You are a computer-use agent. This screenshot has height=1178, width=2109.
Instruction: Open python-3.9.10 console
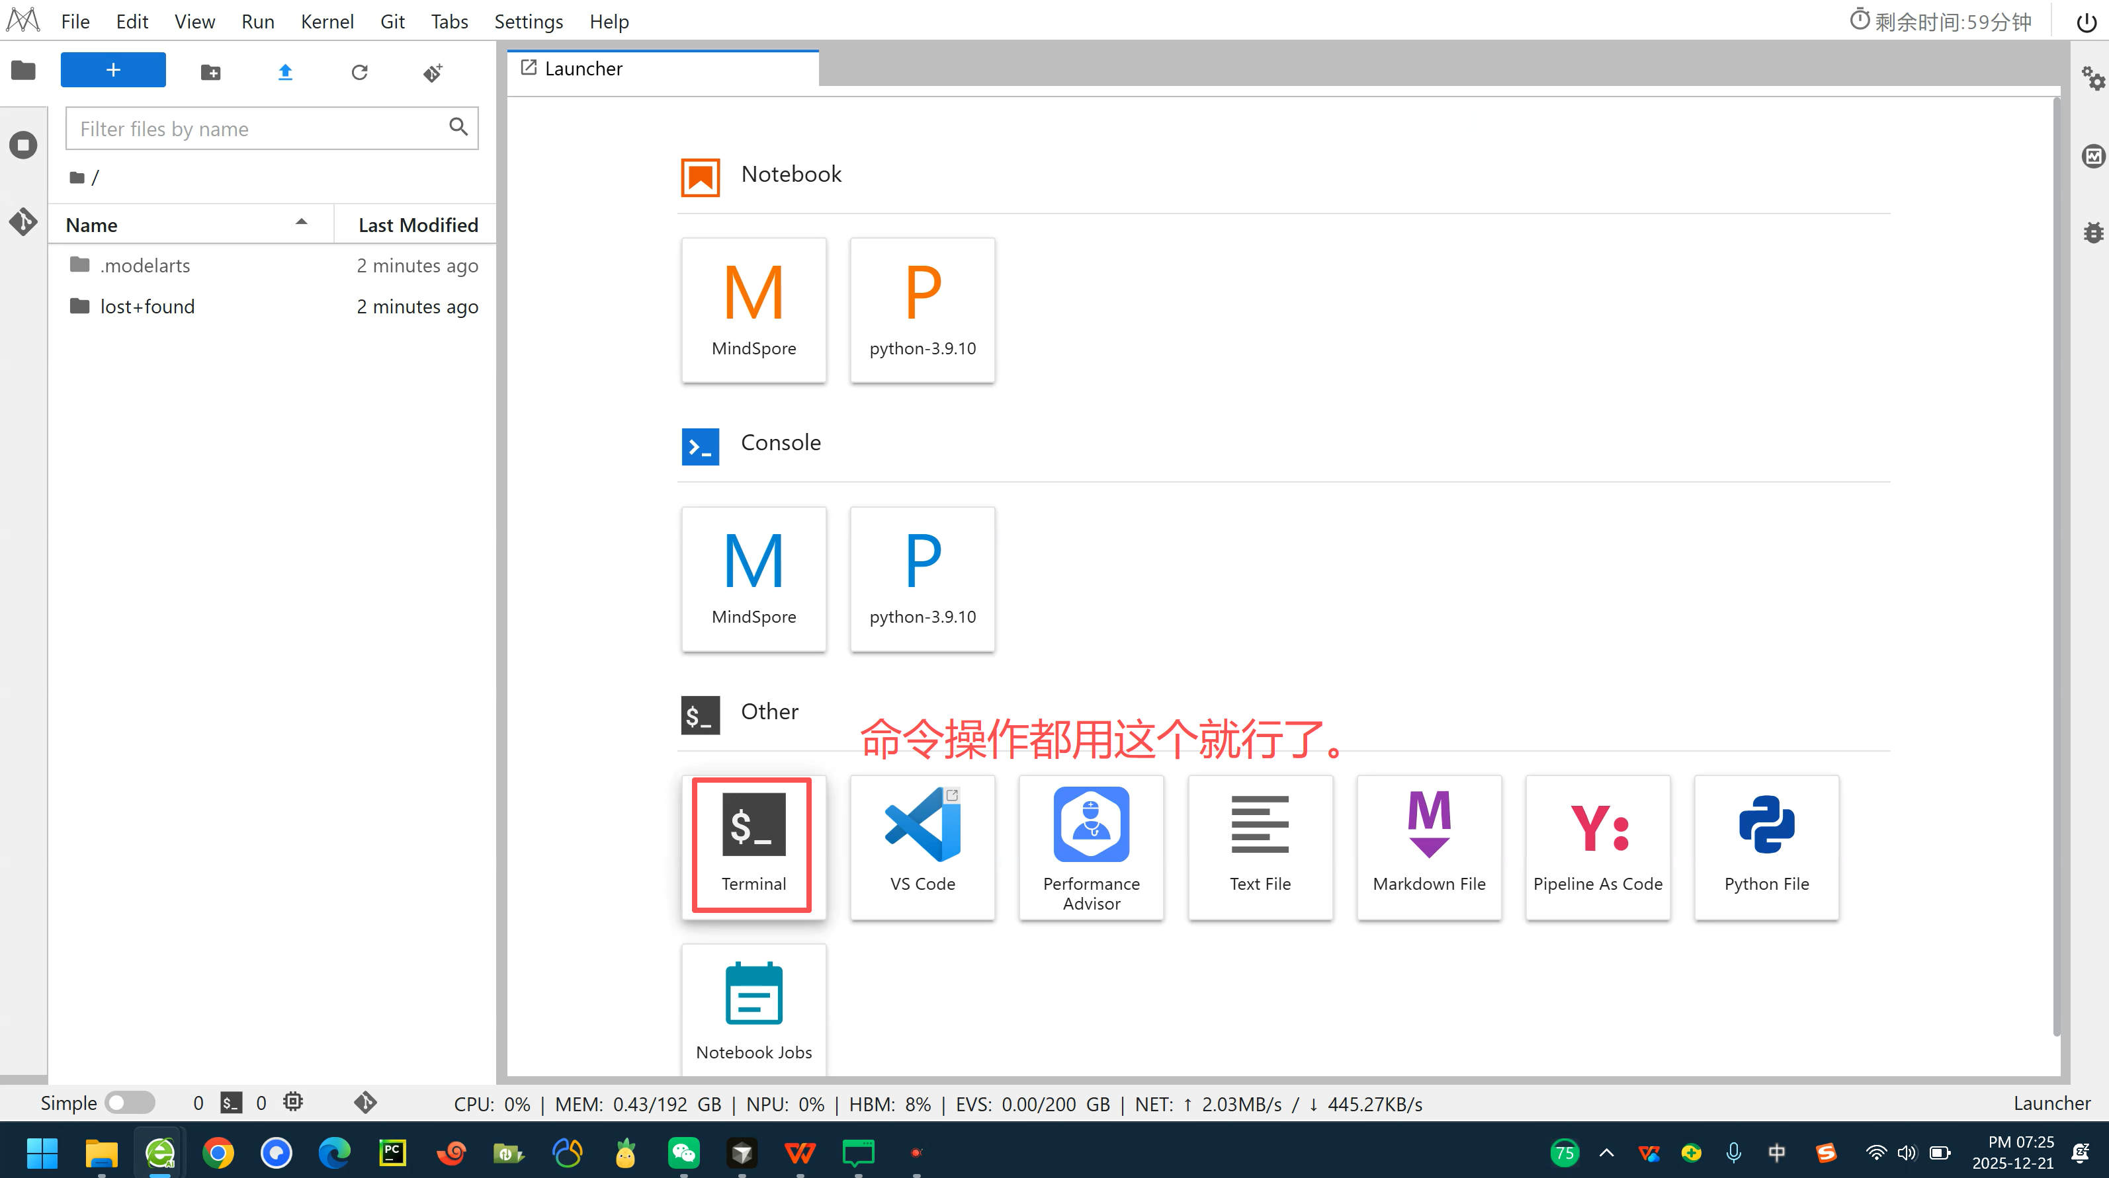pyautogui.click(x=922, y=578)
